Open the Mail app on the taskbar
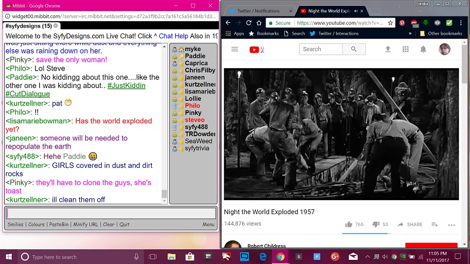470x264 pixels. click(x=353, y=257)
